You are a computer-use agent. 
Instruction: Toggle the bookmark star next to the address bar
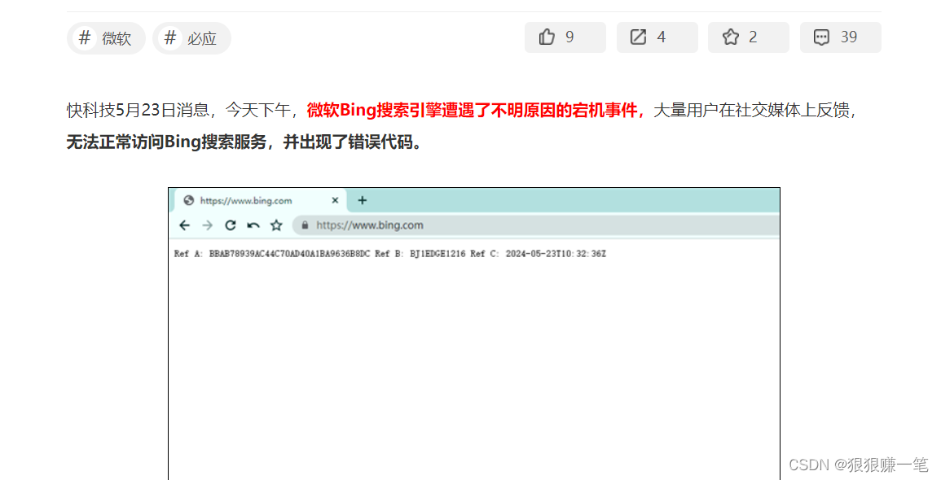[x=276, y=225]
